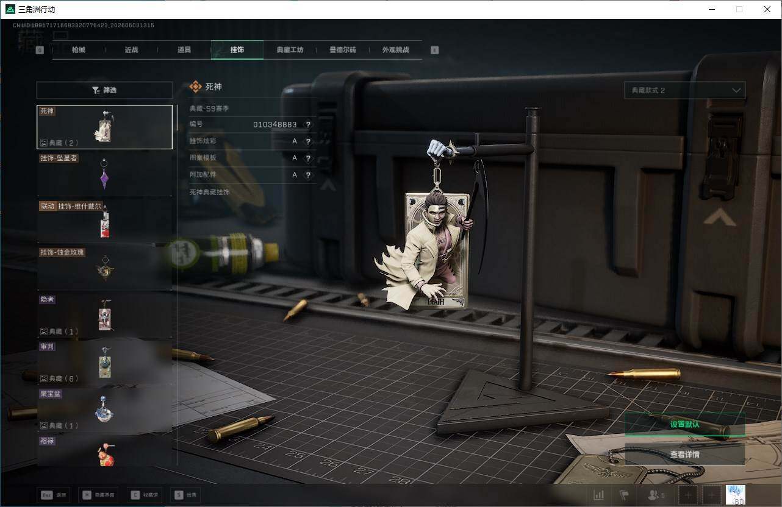This screenshot has height=507, width=782.
Task: Go to the 典藏工坊 tab
Action: tap(290, 50)
